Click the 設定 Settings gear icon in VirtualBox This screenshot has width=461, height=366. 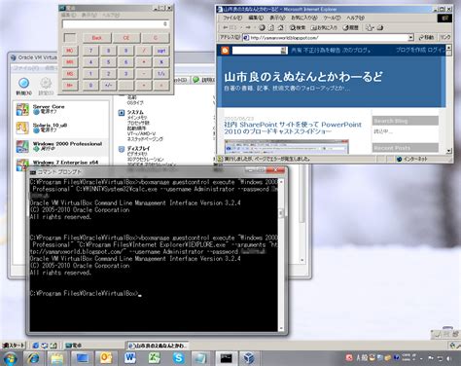point(46,86)
